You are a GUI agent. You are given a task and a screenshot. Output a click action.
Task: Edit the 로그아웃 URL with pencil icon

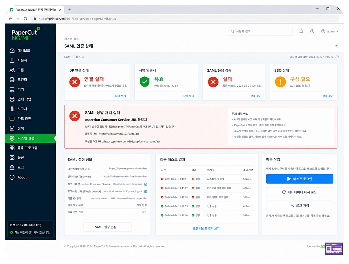pos(146,191)
